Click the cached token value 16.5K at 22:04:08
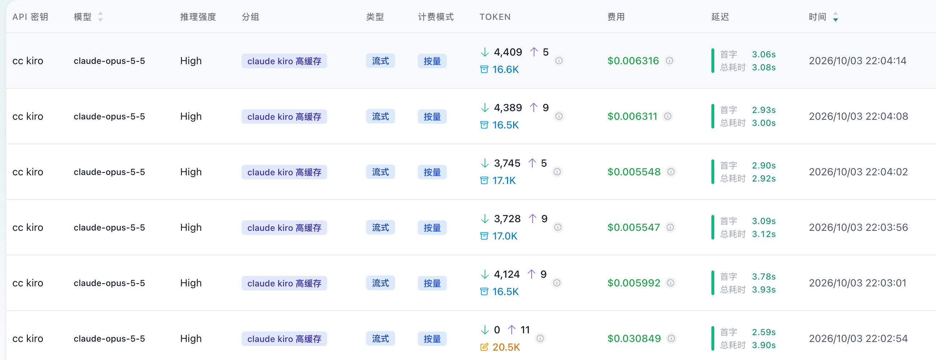The image size is (936, 360). click(x=506, y=125)
